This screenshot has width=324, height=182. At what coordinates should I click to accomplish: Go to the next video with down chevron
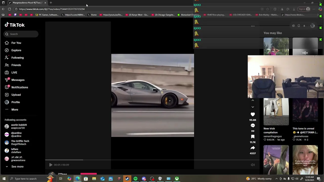pos(253,107)
